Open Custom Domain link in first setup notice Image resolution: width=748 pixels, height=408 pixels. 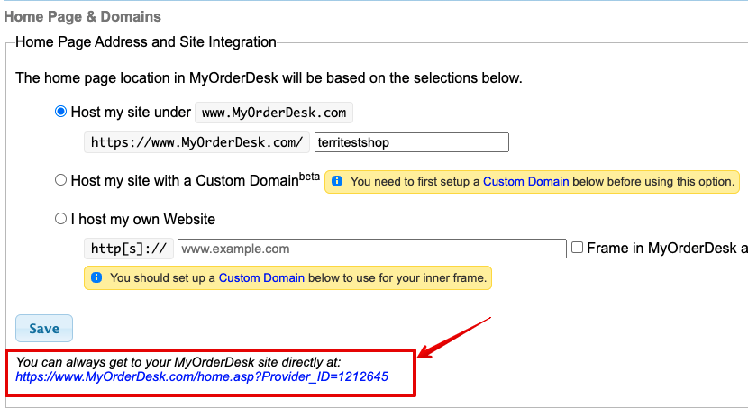(x=525, y=182)
